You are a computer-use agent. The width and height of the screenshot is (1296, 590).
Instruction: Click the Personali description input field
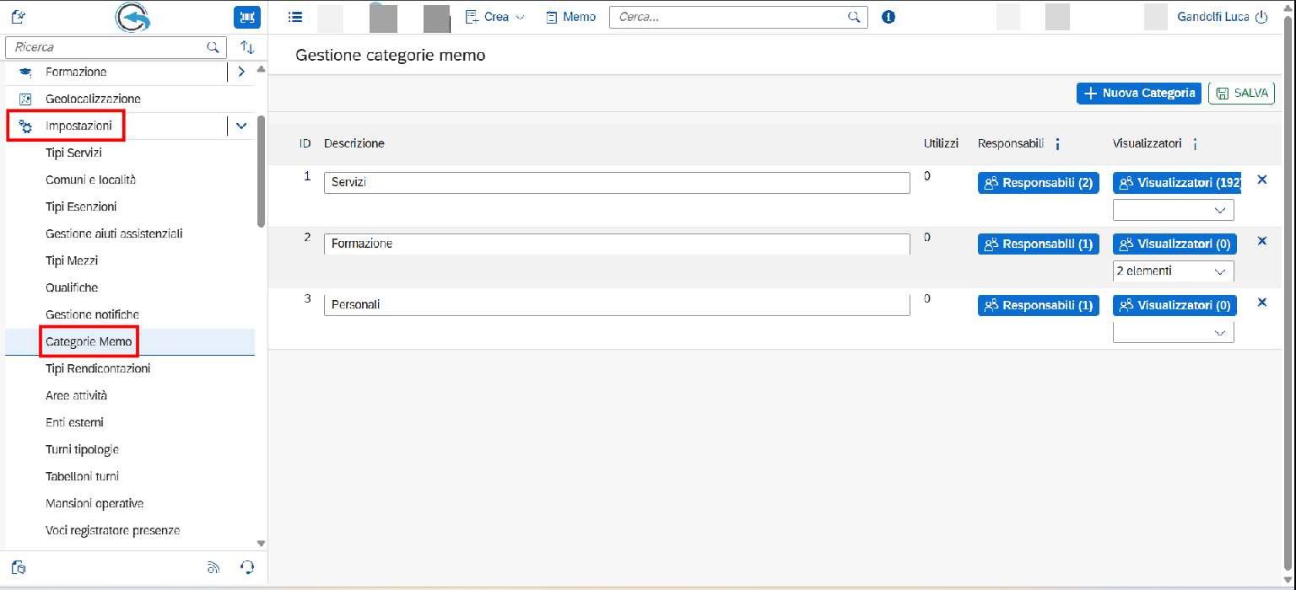tap(616, 304)
